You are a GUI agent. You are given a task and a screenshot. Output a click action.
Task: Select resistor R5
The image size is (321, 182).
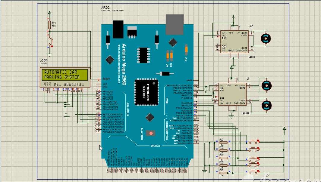[223, 165]
